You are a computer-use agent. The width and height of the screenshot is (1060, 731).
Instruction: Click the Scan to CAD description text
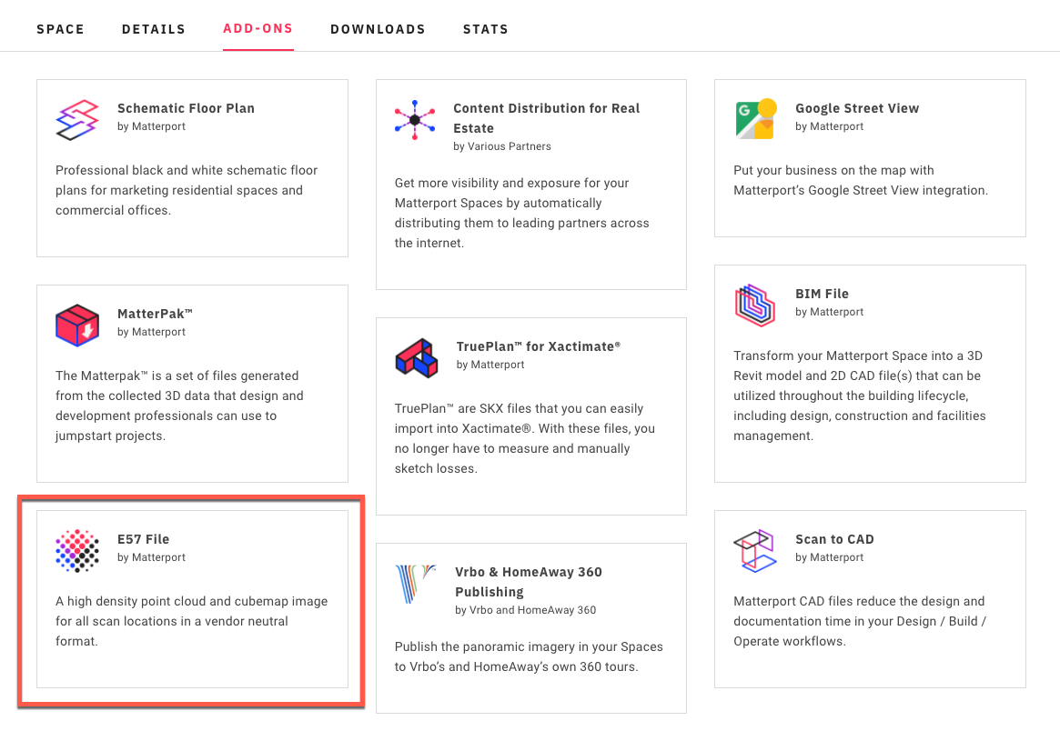click(860, 621)
